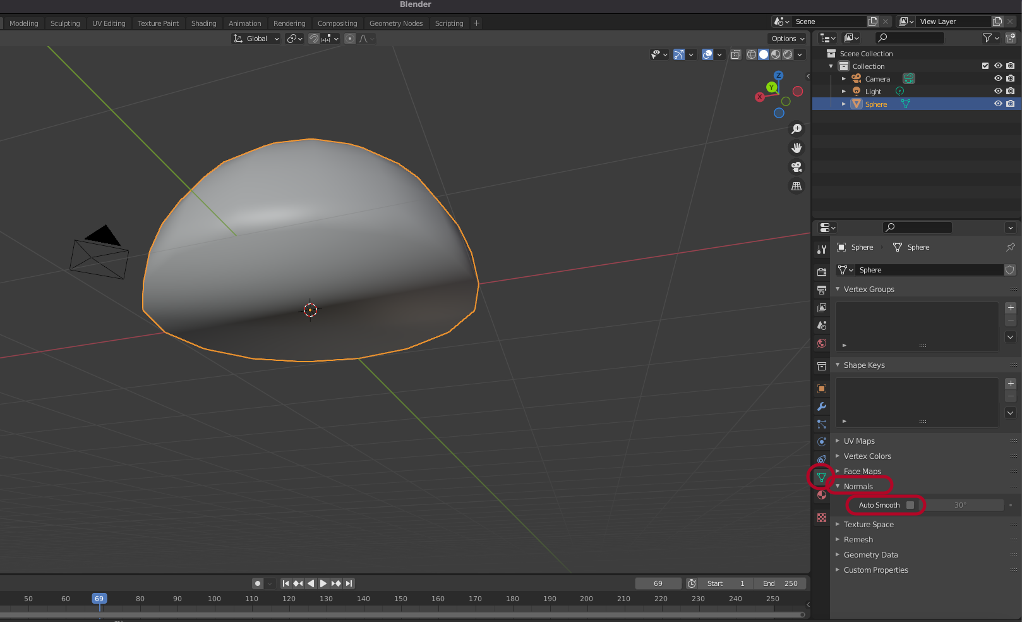Click the pan view hand icon

(797, 148)
